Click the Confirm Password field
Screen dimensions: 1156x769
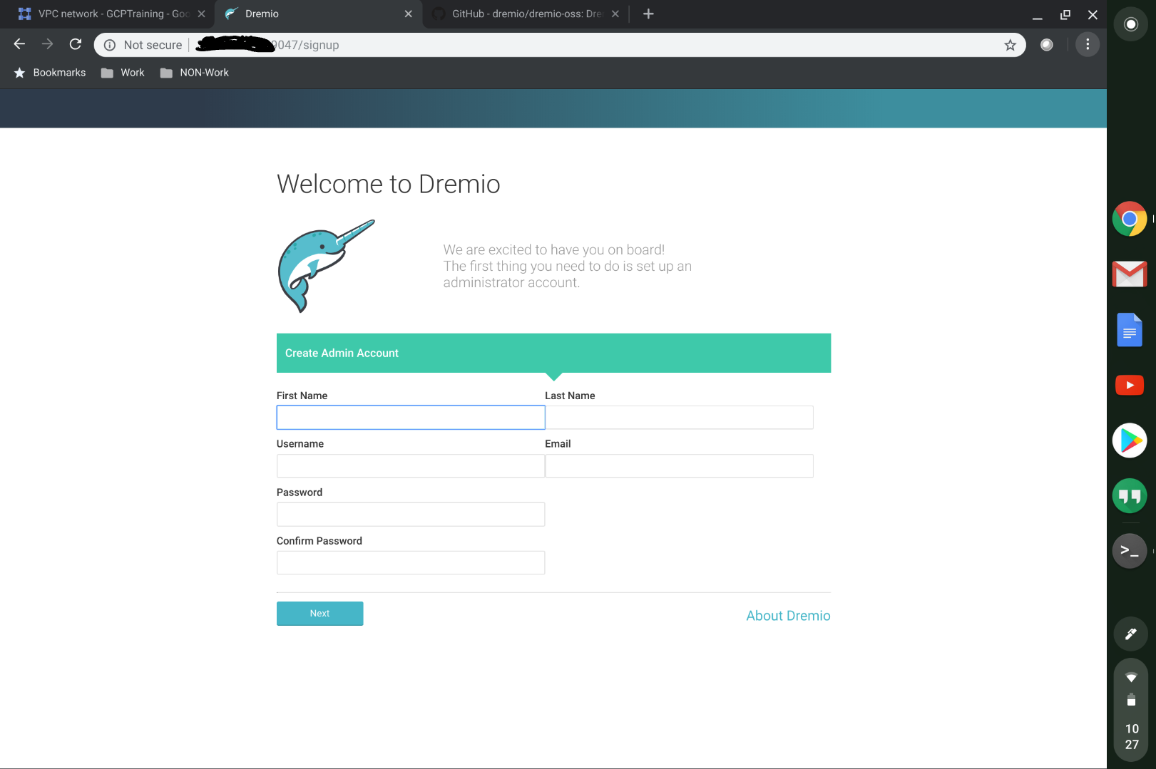(x=411, y=563)
